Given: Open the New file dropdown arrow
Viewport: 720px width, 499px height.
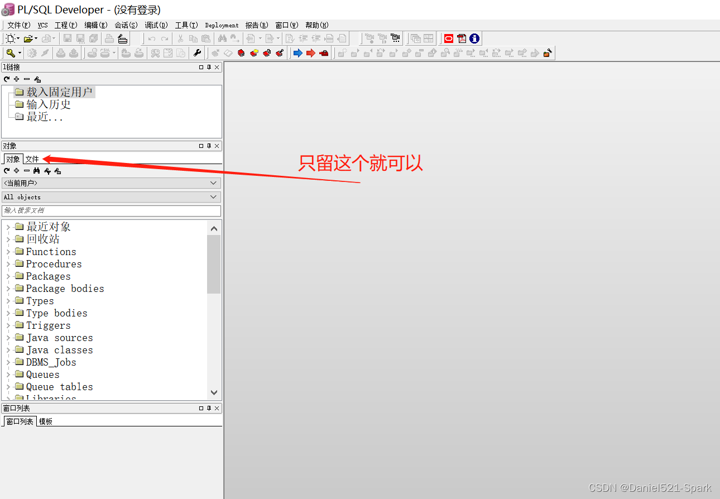Looking at the screenshot, I should [18, 39].
